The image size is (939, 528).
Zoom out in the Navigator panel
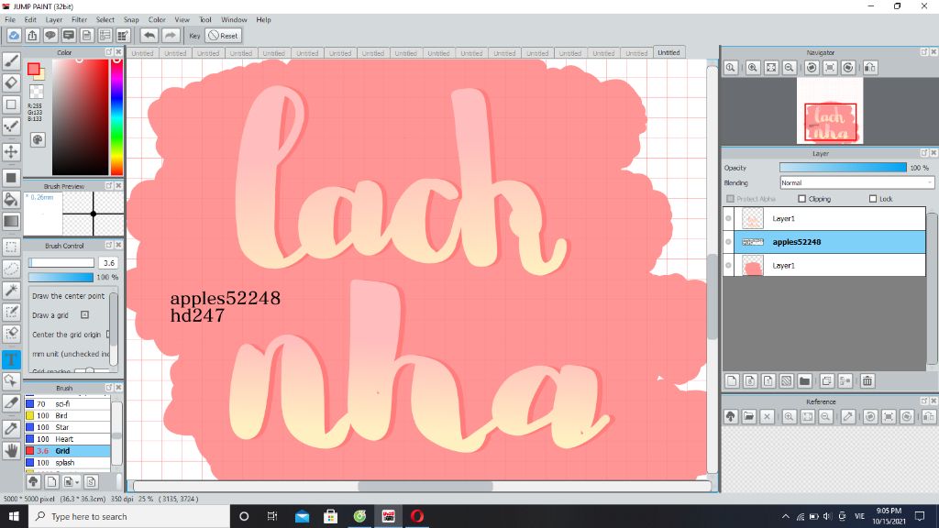click(790, 68)
